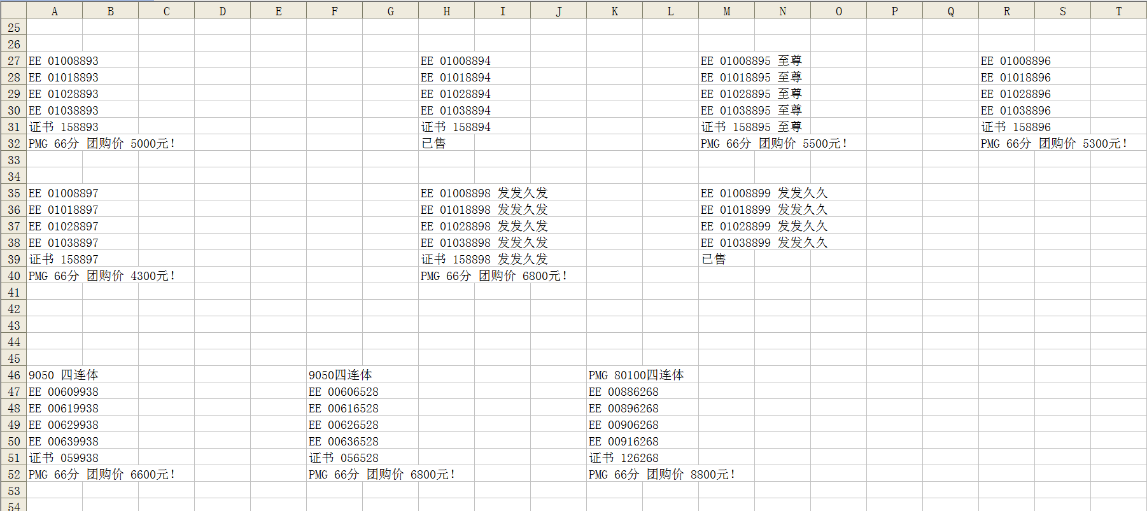Select row 27 header

13,60
